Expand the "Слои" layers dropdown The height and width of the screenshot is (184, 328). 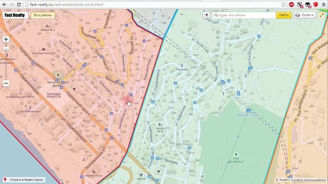[x=305, y=15]
